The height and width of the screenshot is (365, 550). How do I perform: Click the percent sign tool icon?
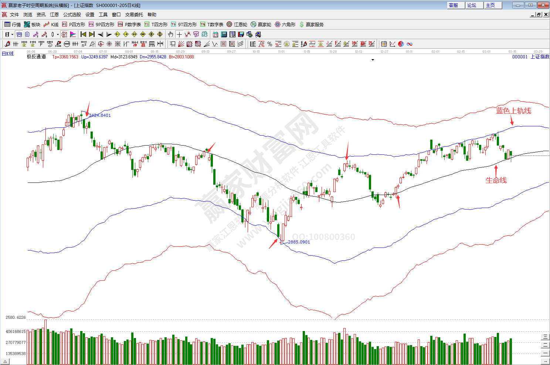click(270, 44)
